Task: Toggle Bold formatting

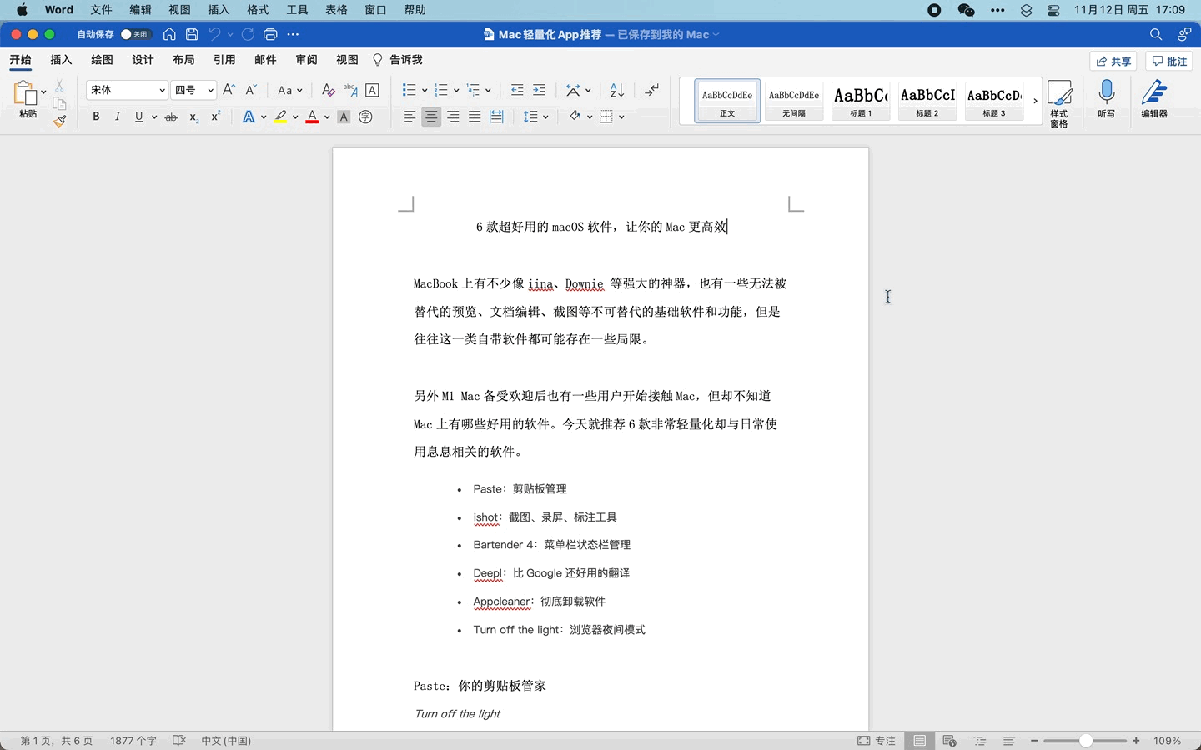Action: pyautogui.click(x=96, y=117)
